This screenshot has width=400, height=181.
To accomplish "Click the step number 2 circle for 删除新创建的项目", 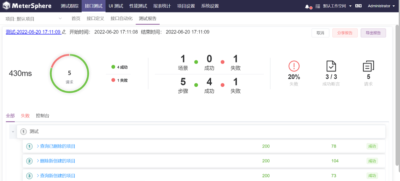I will [29, 161].
